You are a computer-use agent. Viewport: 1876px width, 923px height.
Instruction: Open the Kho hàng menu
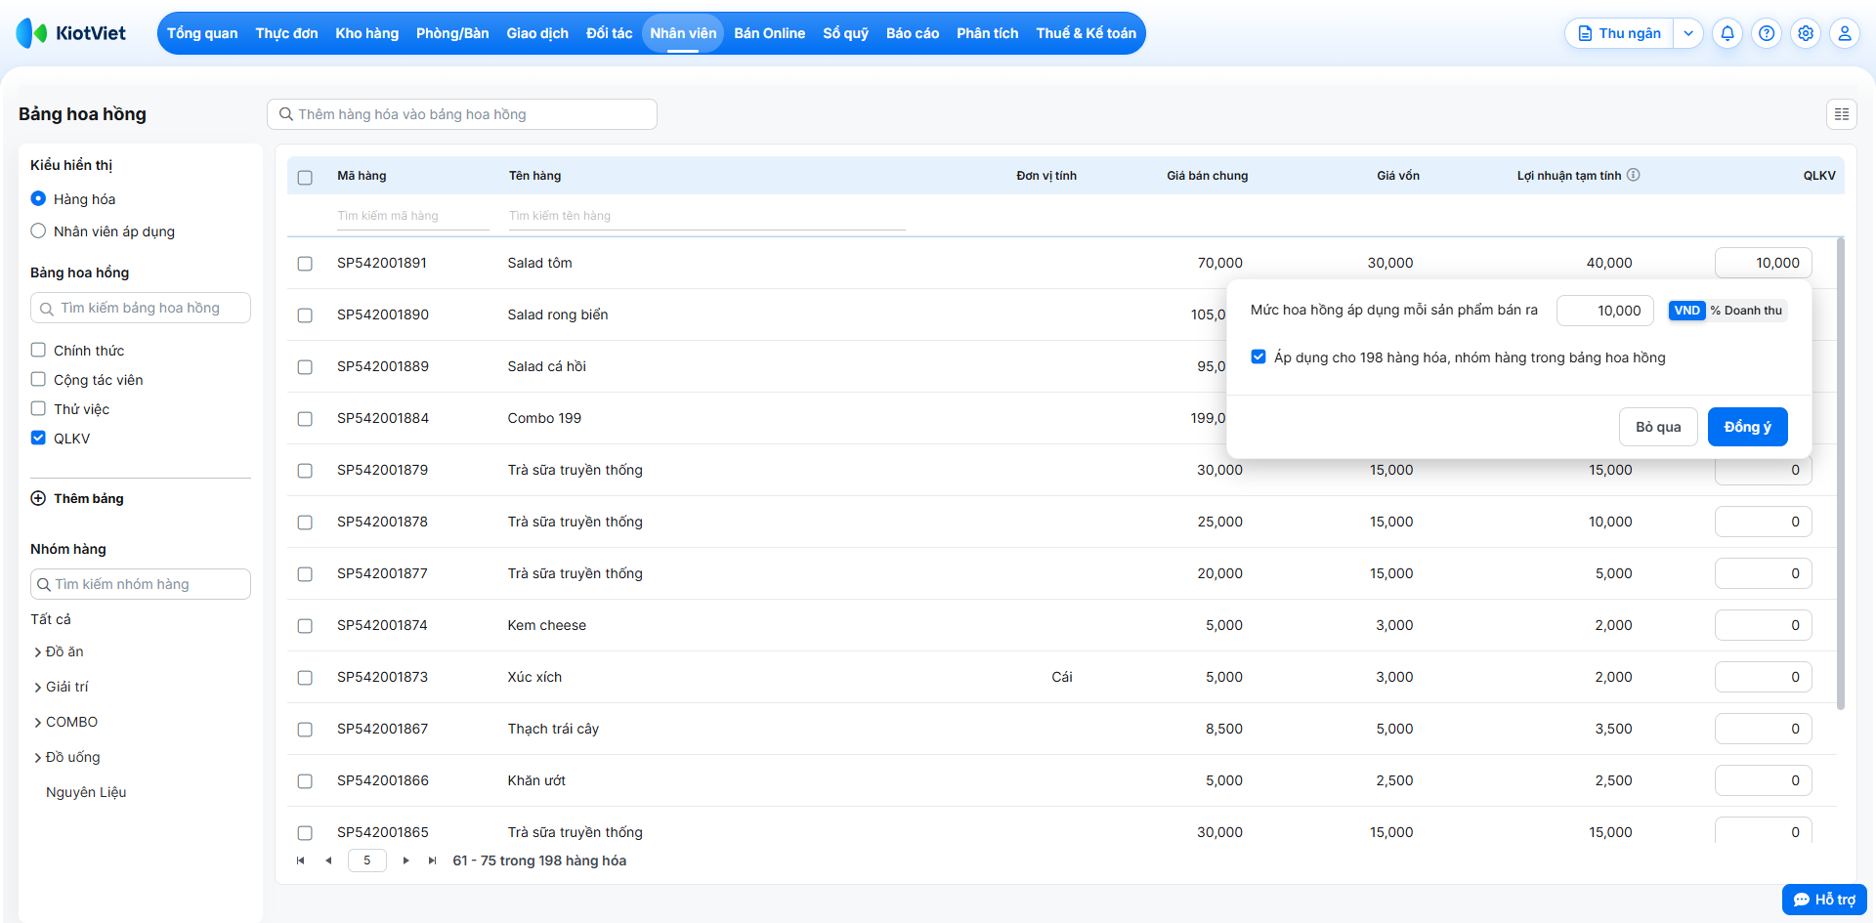coord(366,33)
